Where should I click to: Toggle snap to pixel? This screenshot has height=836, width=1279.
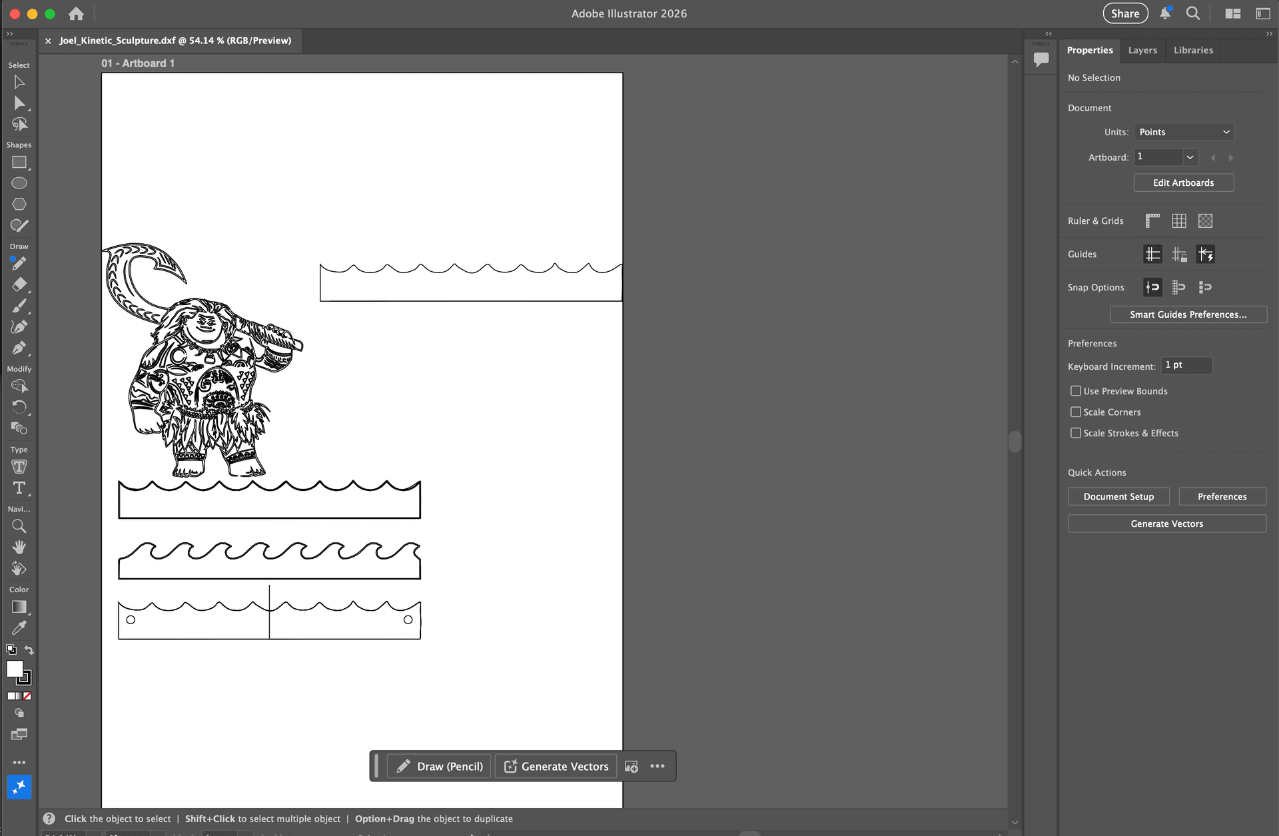(x=1205, y=287)
